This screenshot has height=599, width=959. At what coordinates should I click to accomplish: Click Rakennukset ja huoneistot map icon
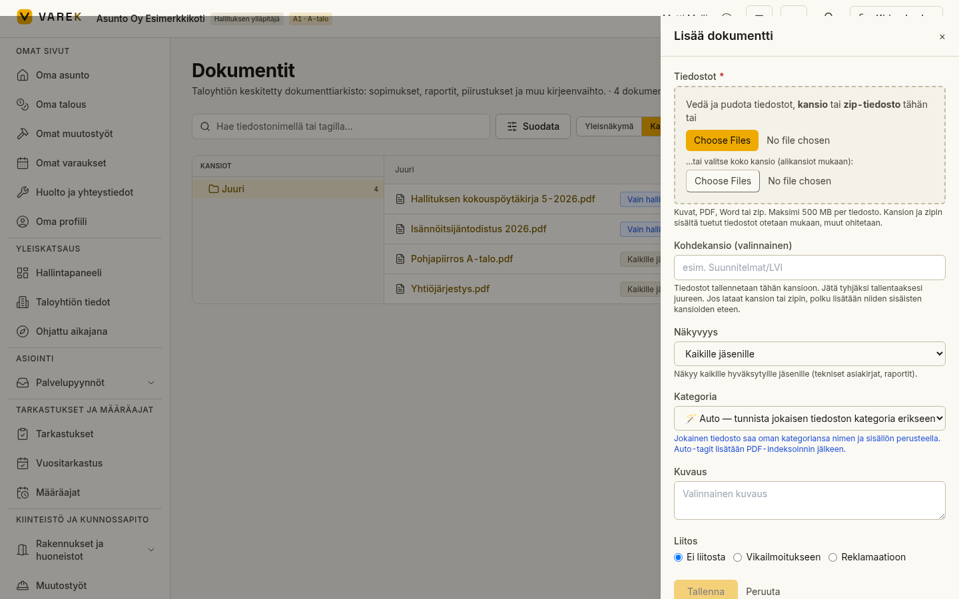tap(23, 550)
